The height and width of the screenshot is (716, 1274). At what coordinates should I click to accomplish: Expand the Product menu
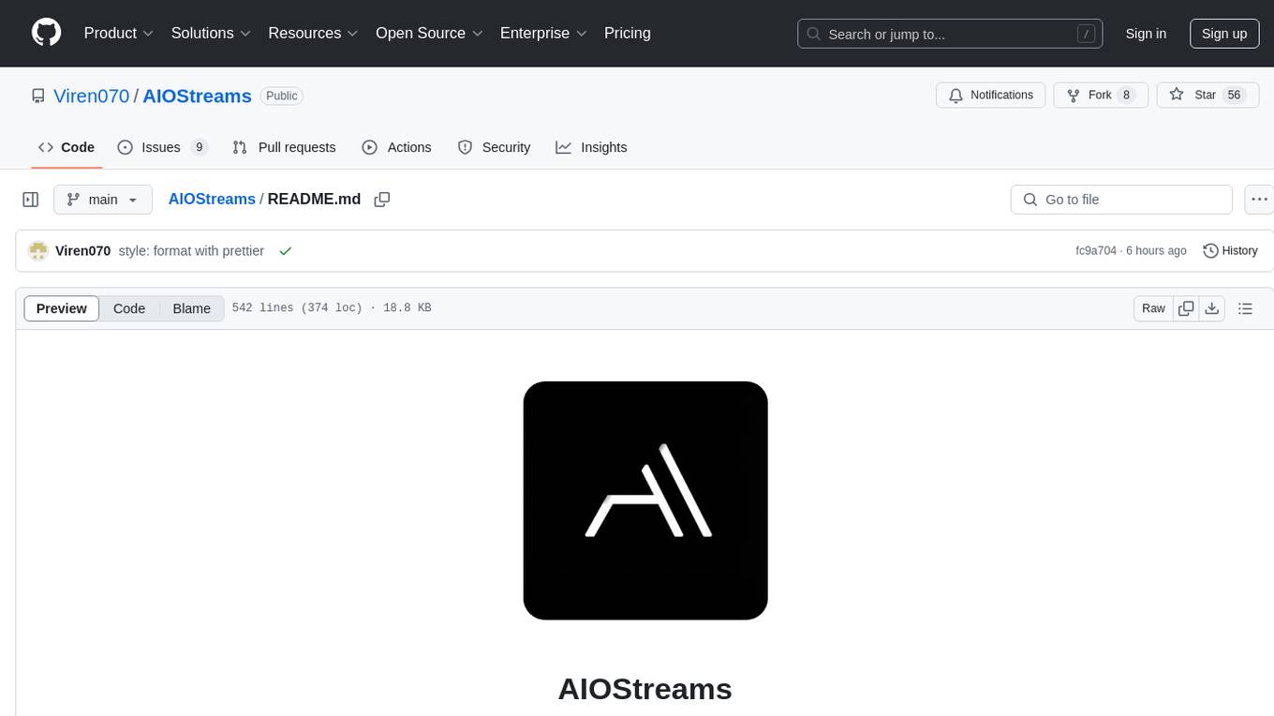pyautogui.click(x=119, y=33)
